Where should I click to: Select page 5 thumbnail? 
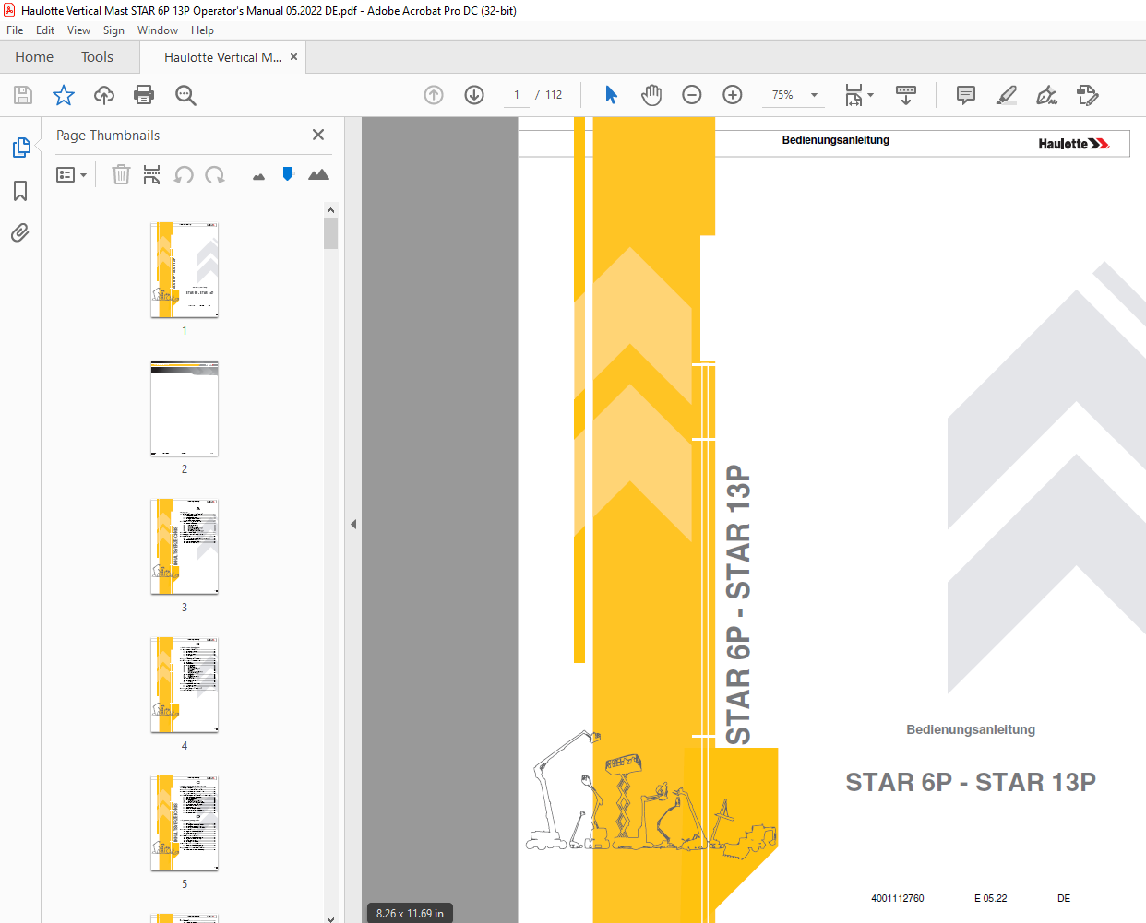pyautogui.click(x=185, y=823)
